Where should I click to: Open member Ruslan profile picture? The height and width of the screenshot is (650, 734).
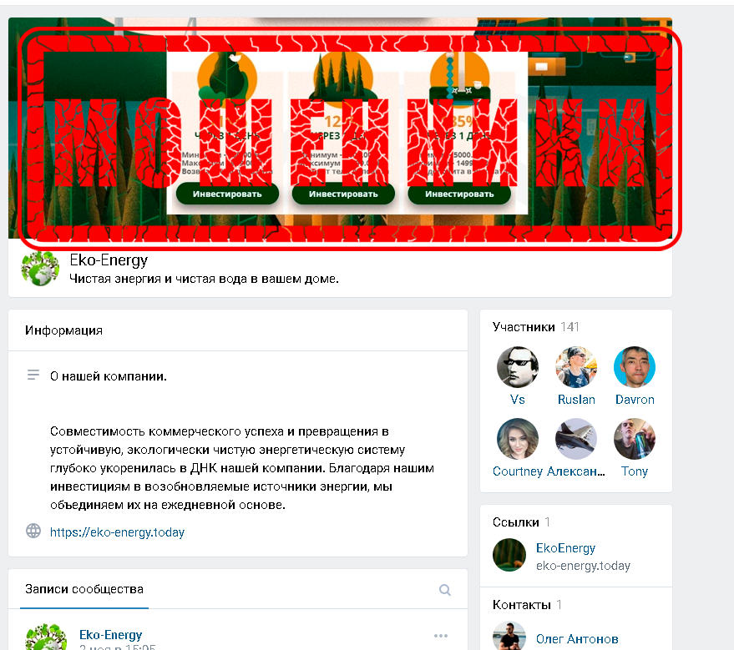click(x=576, y=367)
